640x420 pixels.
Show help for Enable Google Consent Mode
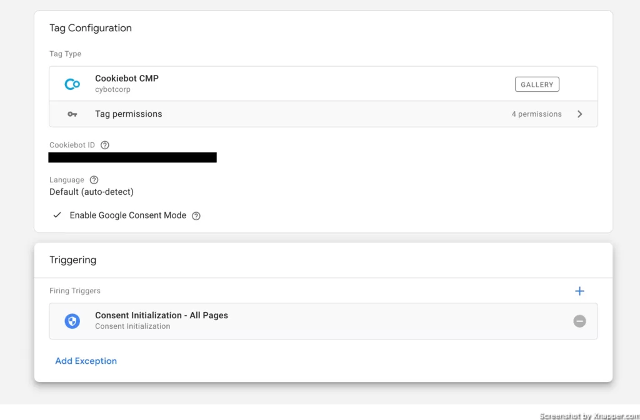[196, 216]
